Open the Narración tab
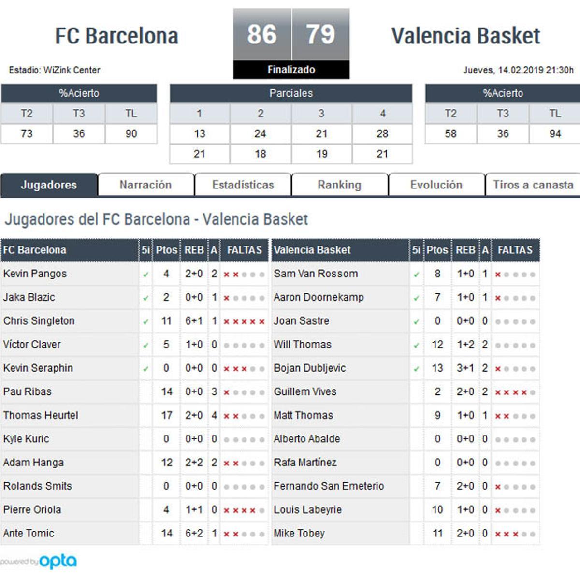 click(145, 185)
